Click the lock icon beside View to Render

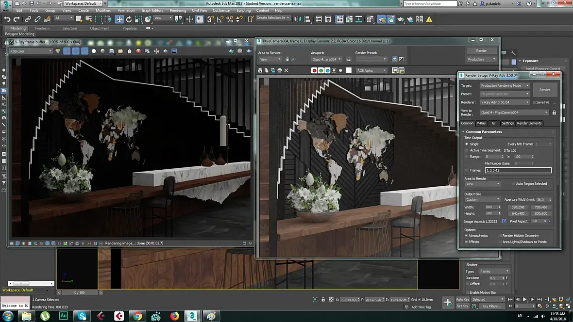554,113
